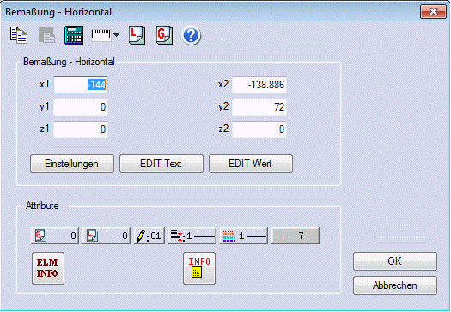This screenshot has height=312, width=451.
Task: Click the y2 field showing 72
Action: (259, 107)
